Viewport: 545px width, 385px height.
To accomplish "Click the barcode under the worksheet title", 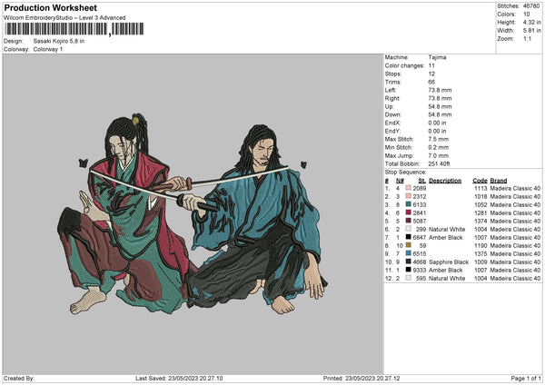I will [x=74, y=29].
